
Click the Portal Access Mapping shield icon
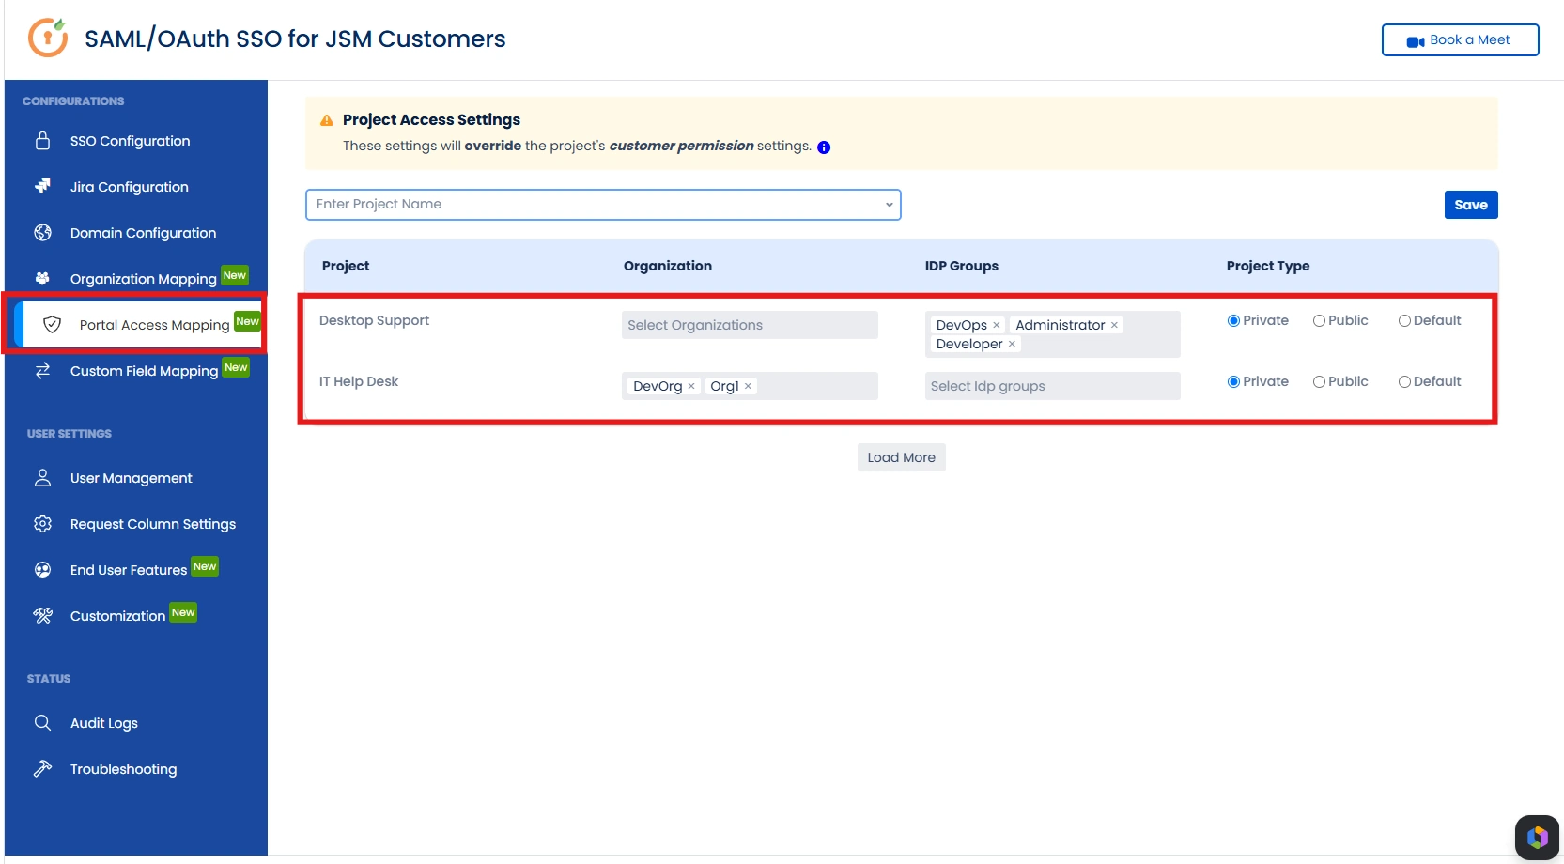pos(53,324)
